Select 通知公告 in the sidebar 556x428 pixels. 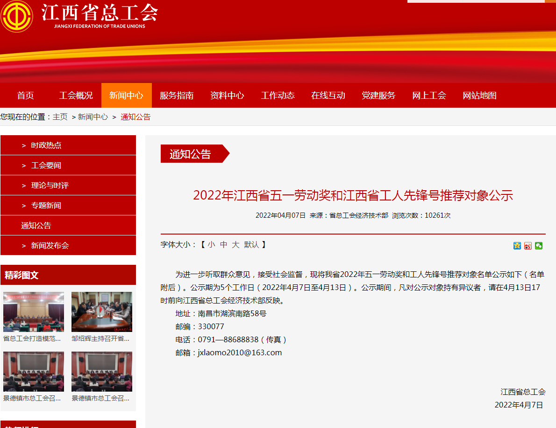click(x=68, y=226)
